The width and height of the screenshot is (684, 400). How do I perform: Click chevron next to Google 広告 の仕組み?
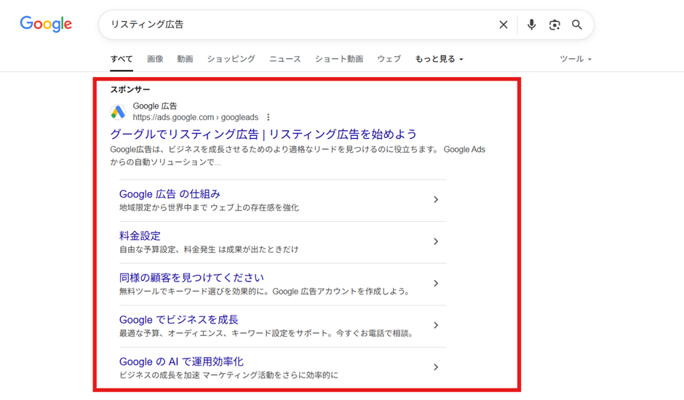[x=436, y=200]
